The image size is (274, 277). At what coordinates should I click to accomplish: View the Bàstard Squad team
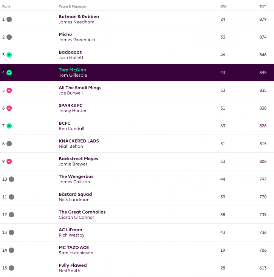(x=75, y=194)
